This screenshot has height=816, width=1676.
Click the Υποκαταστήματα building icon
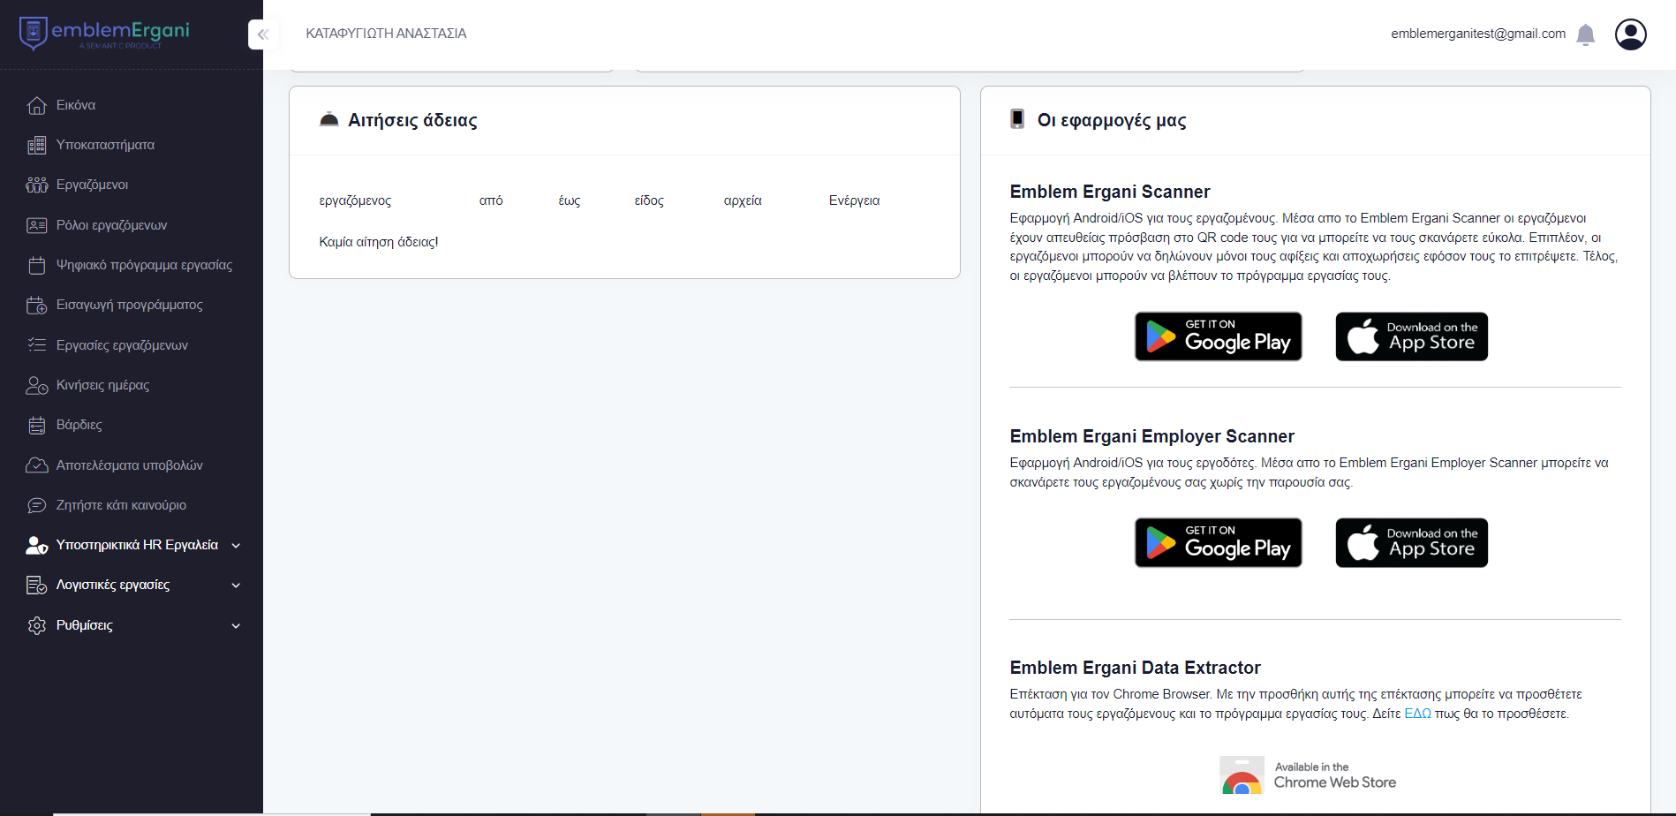click(x=36, y=145)
